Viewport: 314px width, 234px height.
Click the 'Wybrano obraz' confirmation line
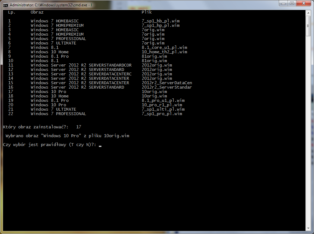pyautogui.click(x=67, y=136)
